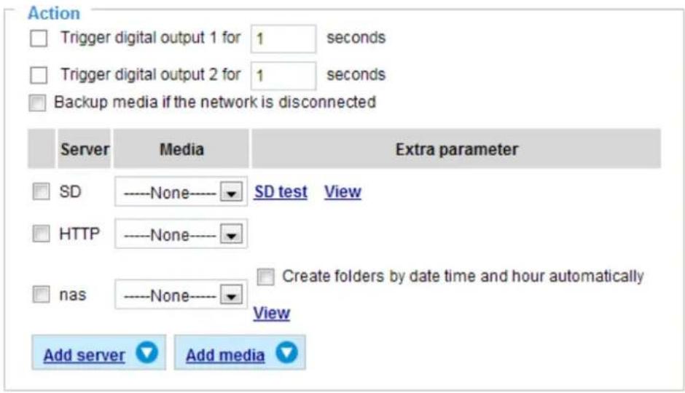The width and height of the screenshot is (685, 393).
Task: Click the Add media link text
Action: [225, 355]
